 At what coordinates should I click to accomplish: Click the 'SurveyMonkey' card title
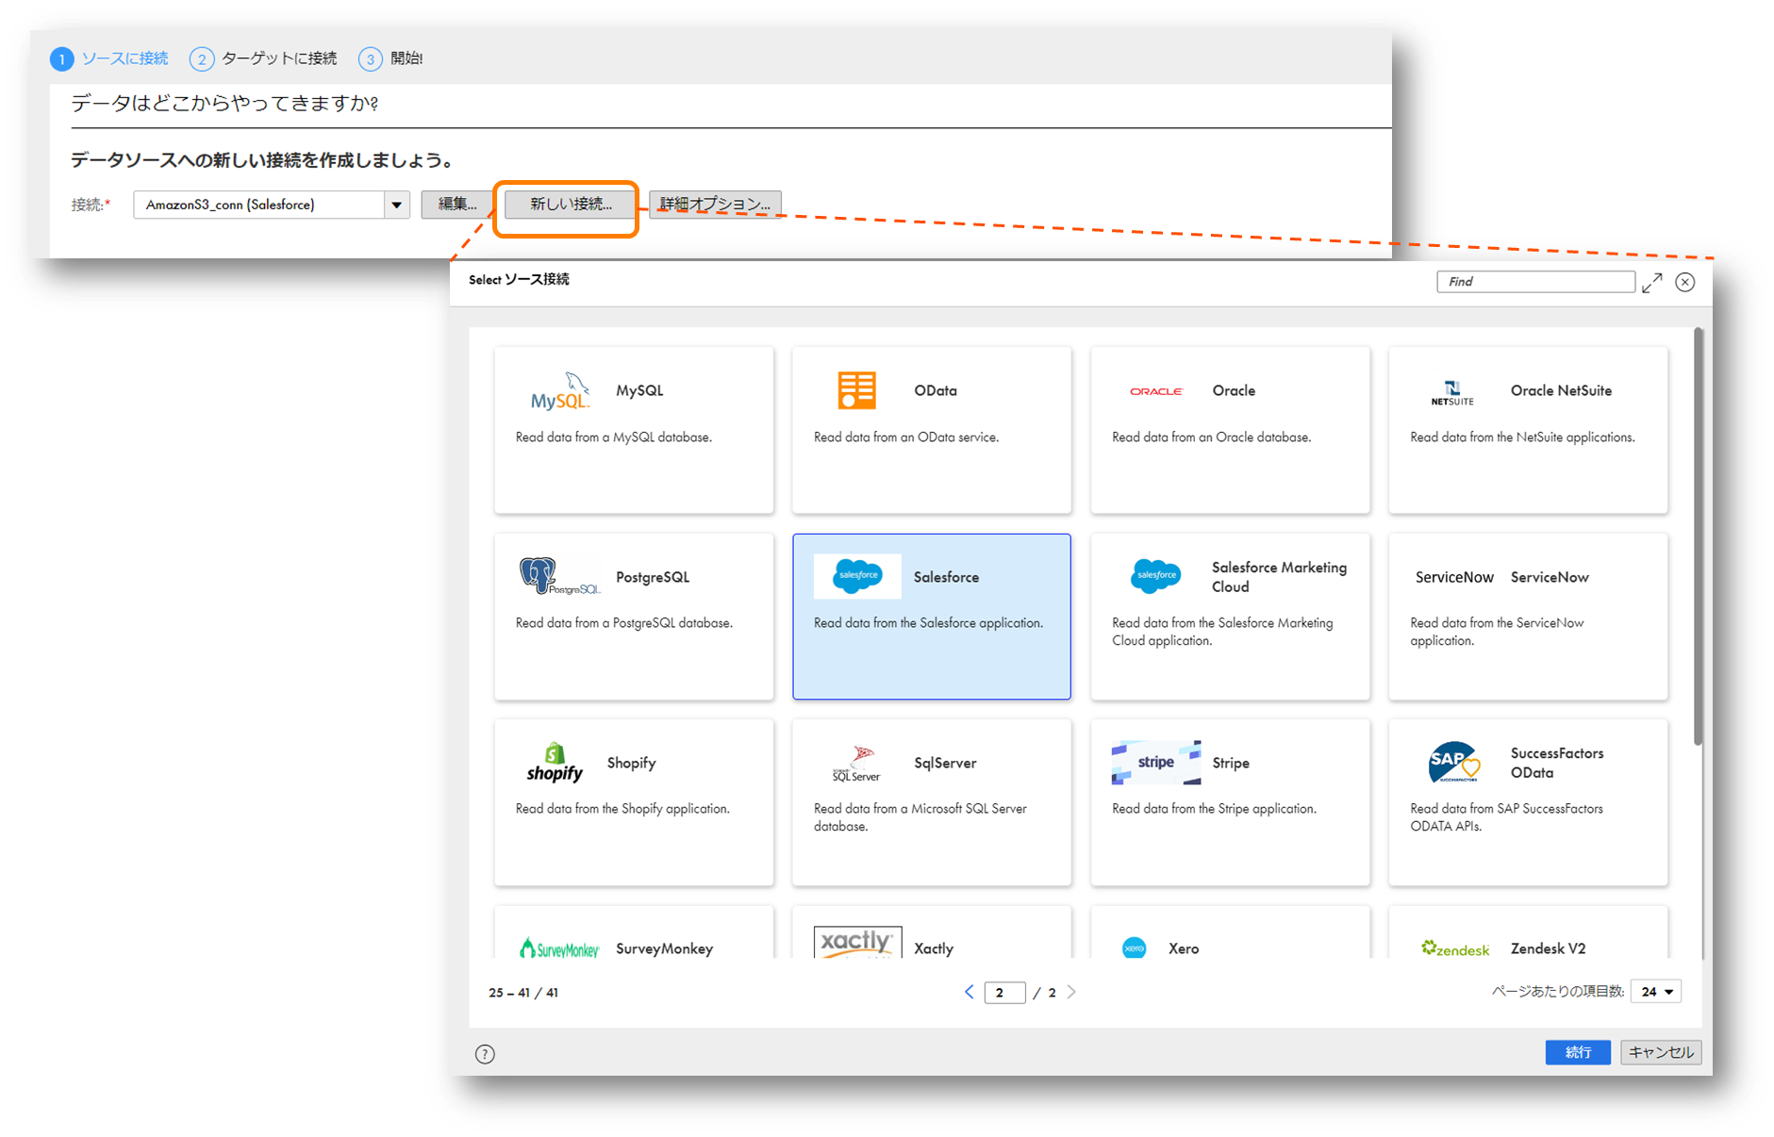(665, 948)
